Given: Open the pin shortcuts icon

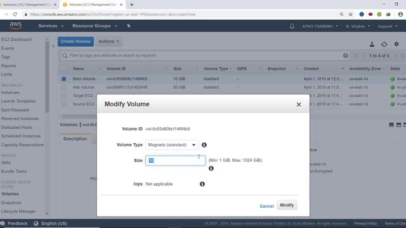Looking at the screenshot, I should point(128,26).
